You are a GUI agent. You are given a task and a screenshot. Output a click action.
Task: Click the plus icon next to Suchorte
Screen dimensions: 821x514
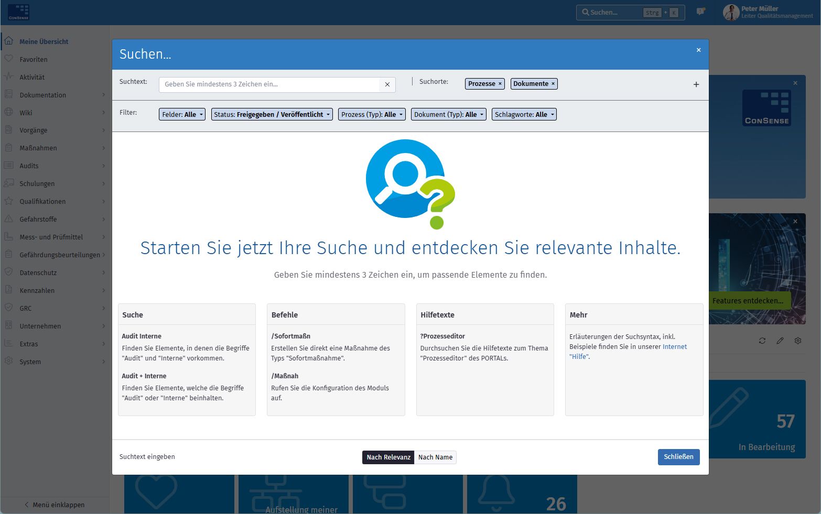click(696, 84)
